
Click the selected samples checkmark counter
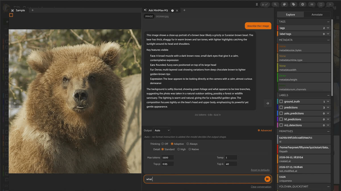pos(265,4)
